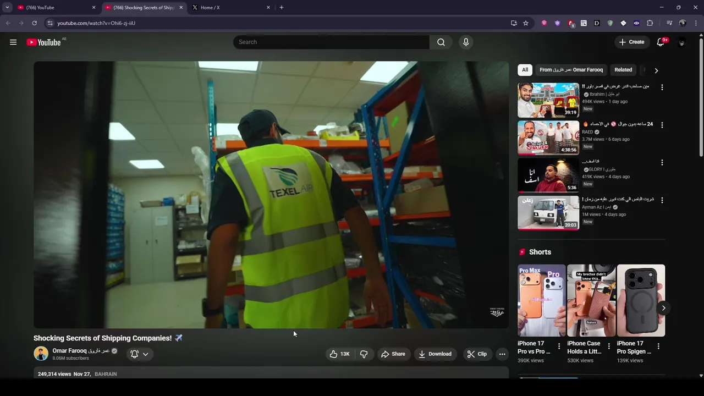Click the Shorts section heading

click(540, 252)
